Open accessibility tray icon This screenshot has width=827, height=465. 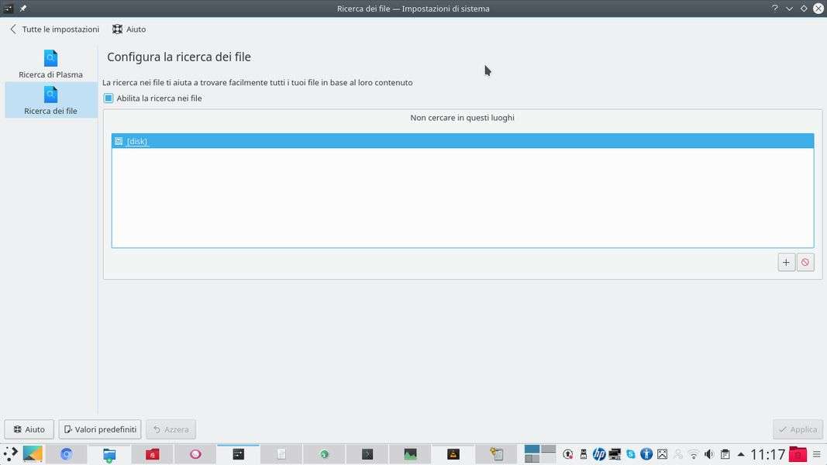(646, 454)
